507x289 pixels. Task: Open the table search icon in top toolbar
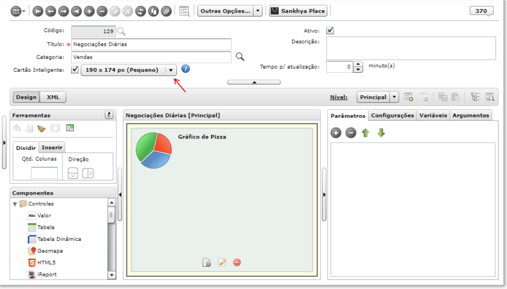[184, 11]
